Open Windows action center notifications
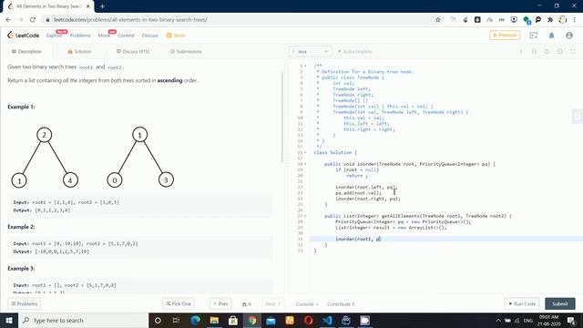The height and width of the screenshot is (328, 583). [x=571, y=320]
